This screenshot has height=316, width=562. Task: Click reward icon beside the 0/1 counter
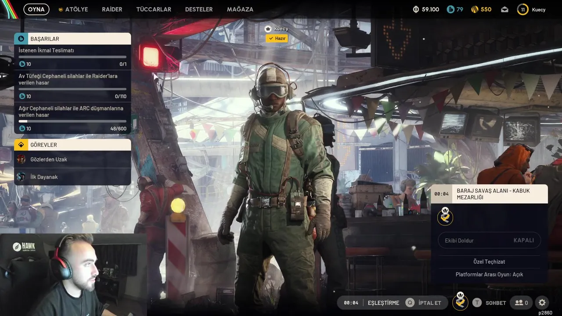coord(22,64)
